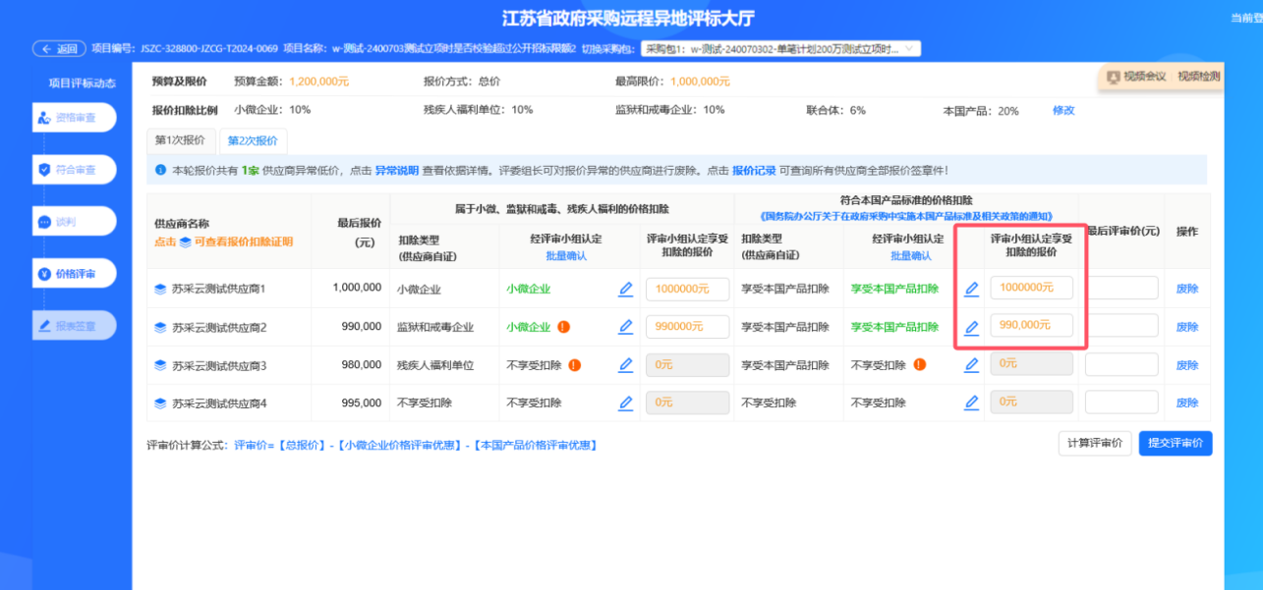The image size is (1263, 590).
Task: Go to 价格评审 sidebar step
Action: coord(75,274)
